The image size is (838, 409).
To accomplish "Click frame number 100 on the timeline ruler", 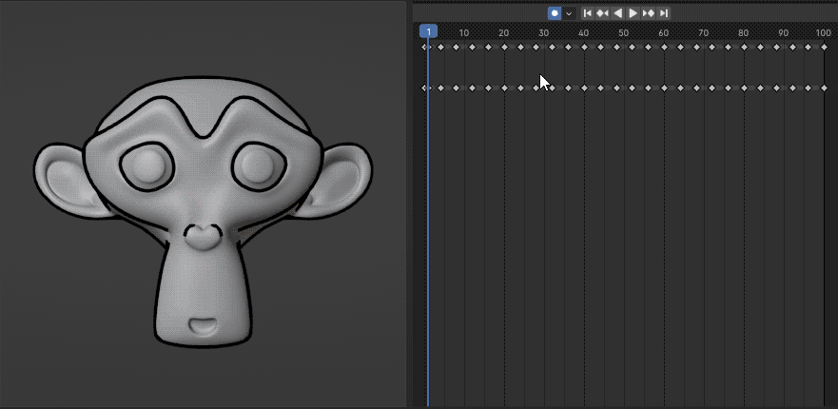I will click(823, 33).
